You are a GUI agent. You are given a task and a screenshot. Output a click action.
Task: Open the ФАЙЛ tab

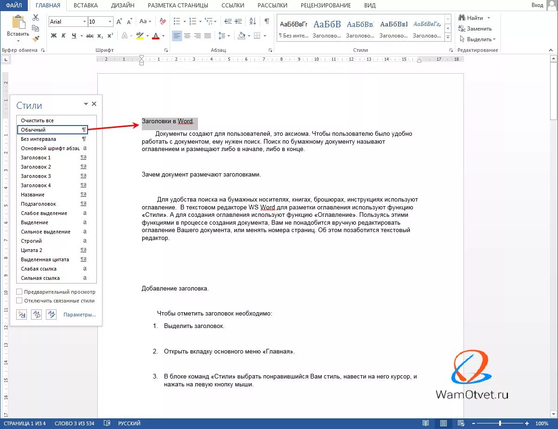[14, 6]
